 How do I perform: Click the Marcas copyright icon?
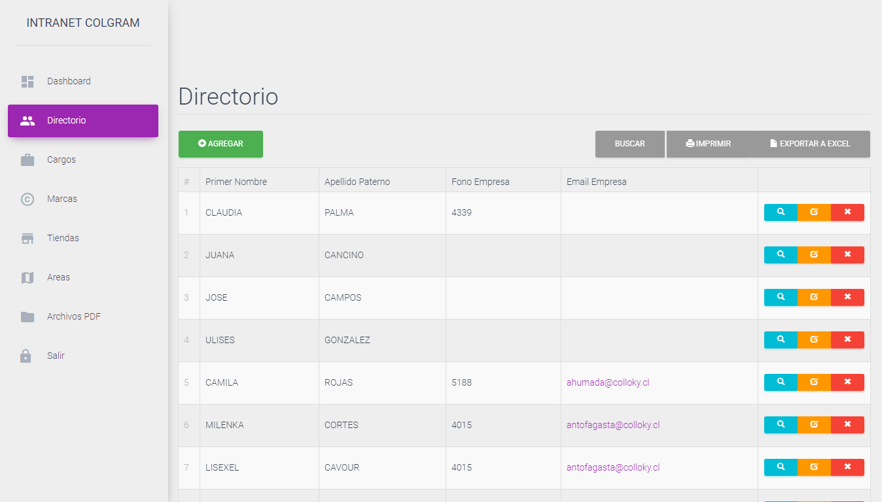click(27, 199)
